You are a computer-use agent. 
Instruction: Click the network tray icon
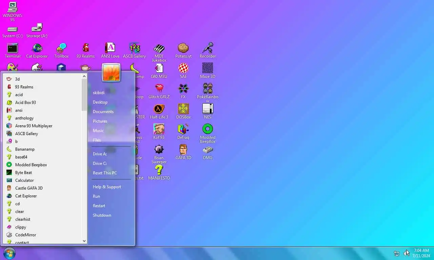click(x=396, y=253)
